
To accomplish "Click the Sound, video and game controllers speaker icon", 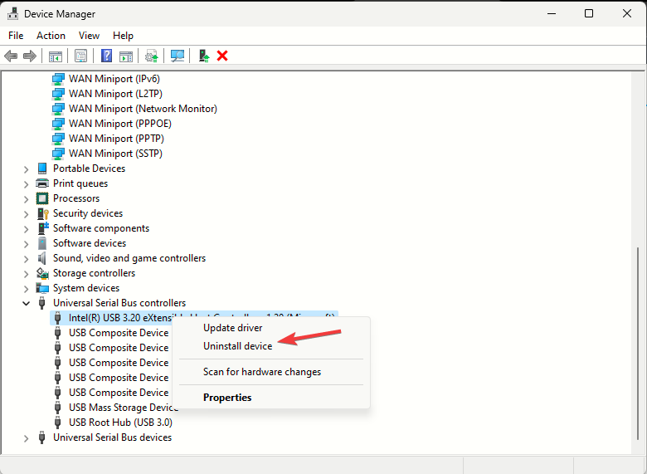I will [42, 258].
